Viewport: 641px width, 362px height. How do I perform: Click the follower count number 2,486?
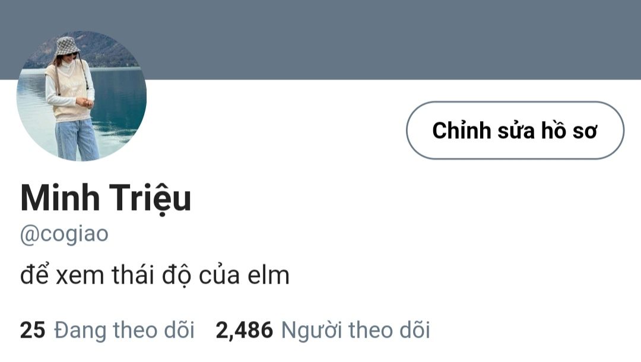point(244,330)
